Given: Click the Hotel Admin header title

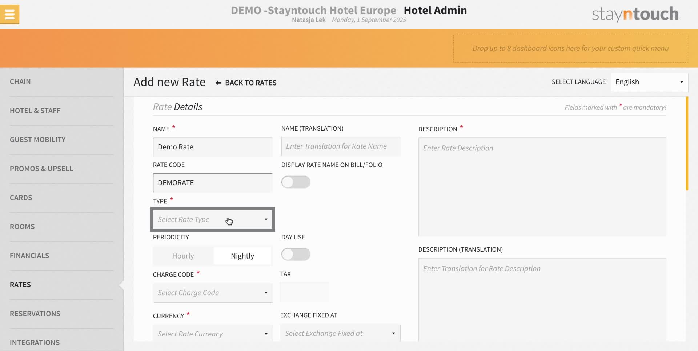Looking at the screenshot, I should coord(435,10).
